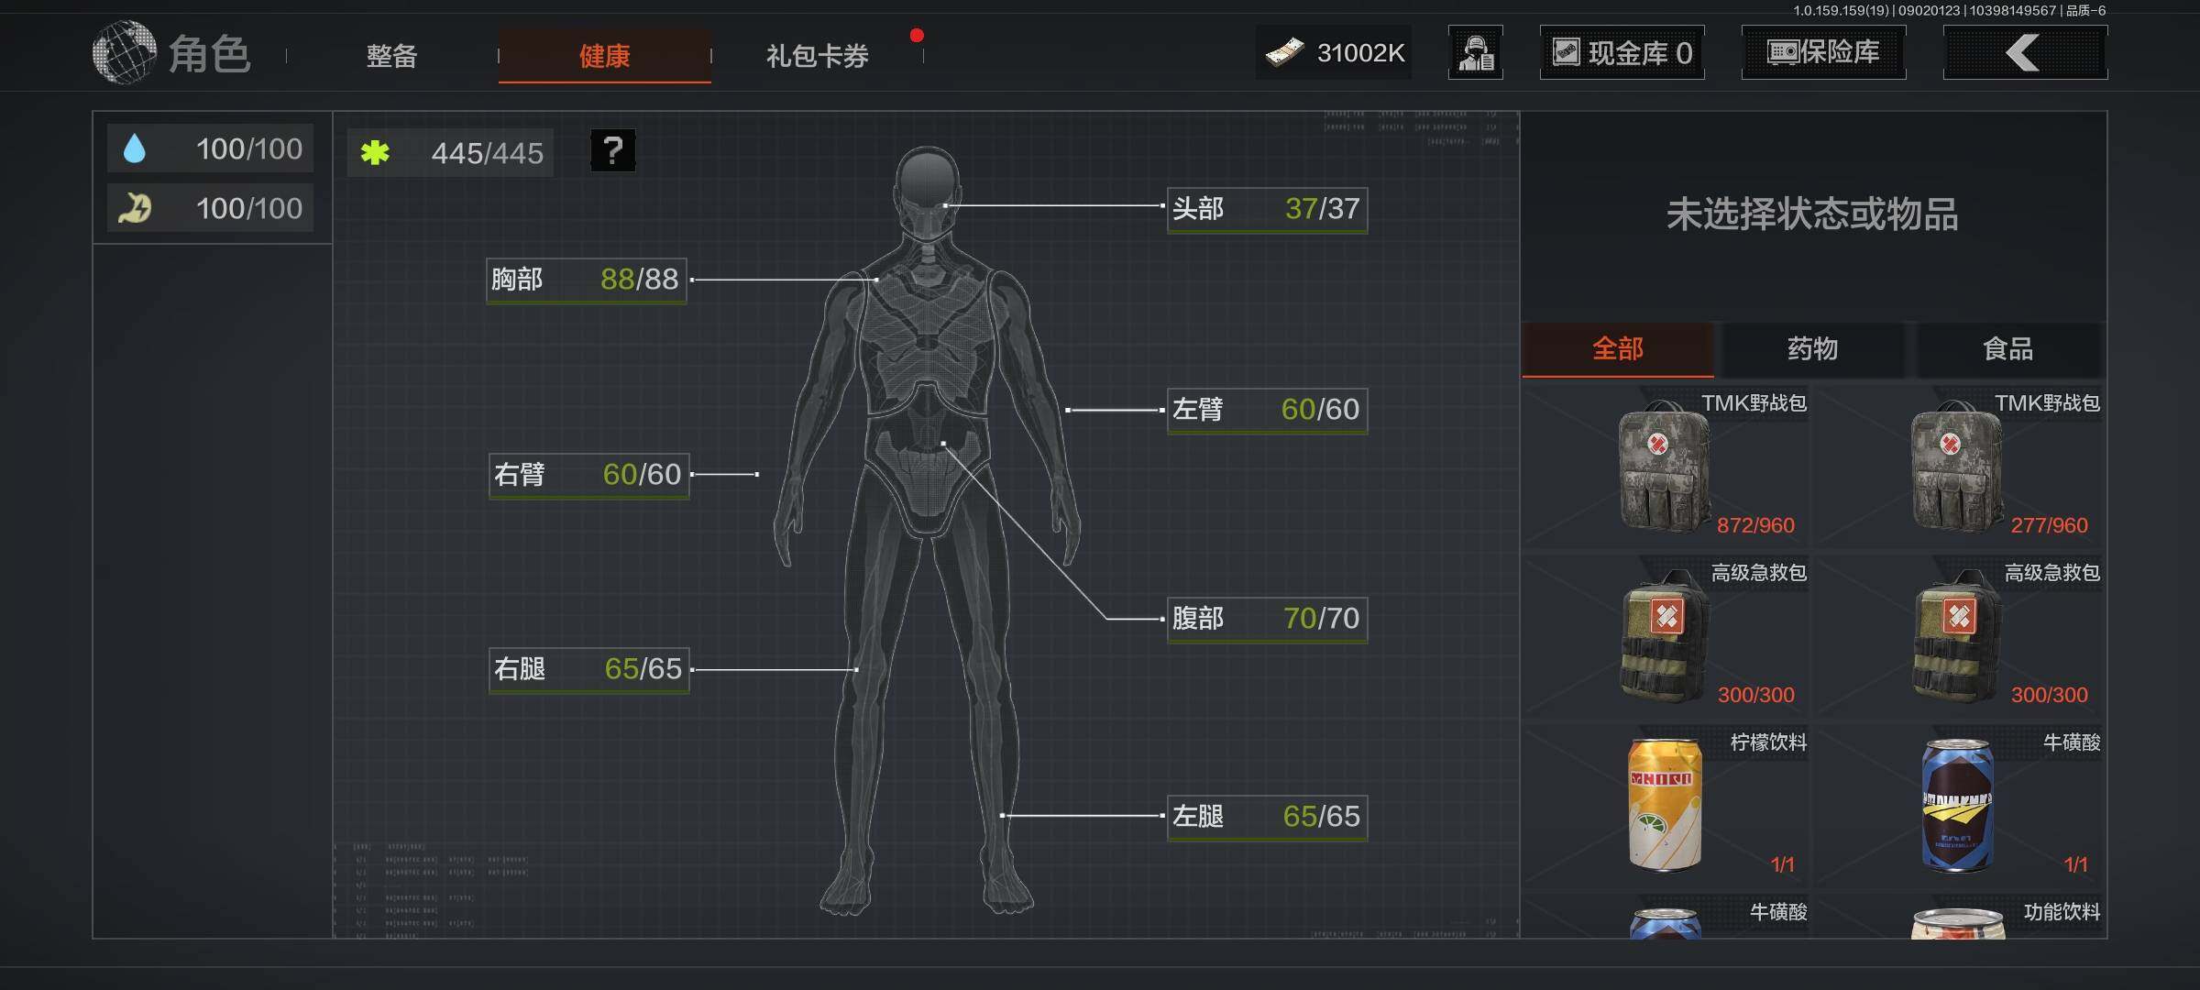The image size is (2200, 990).
Task: Select the first 高级急救包 item
Action: pyautogui.click(x=1666, y=635)
